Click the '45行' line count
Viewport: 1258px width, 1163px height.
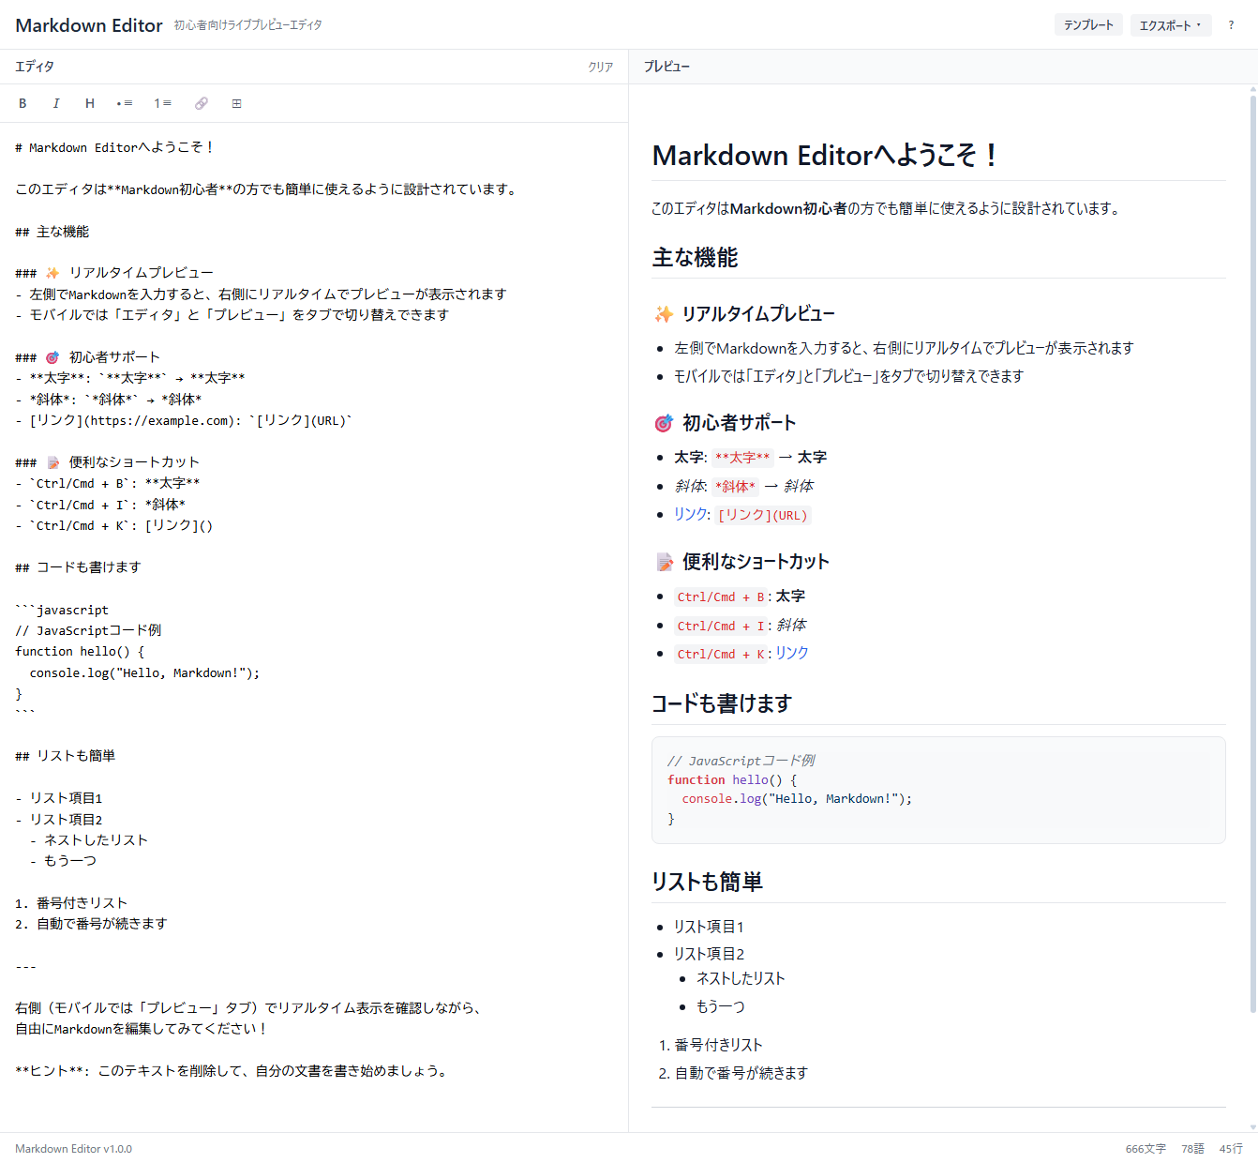pyautogui.click(x=1231, y=1149)
